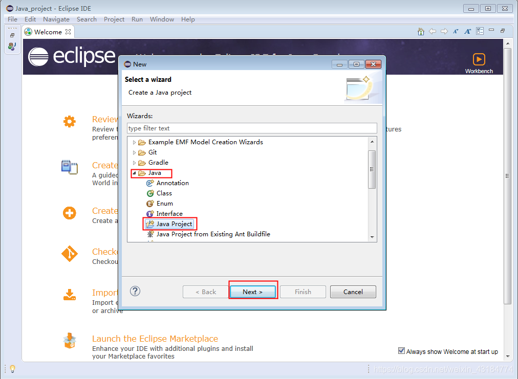
Task: Click the orange plus Create project icon
Action: [70, 213]
